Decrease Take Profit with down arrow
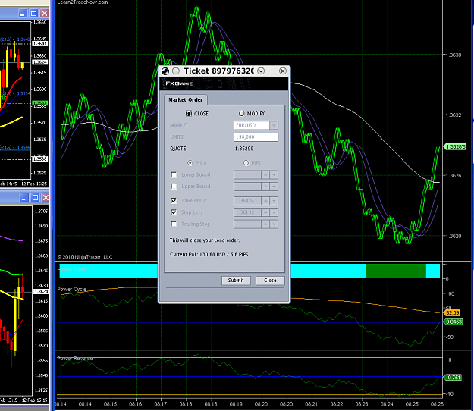Viewport: 474px width, 411px height. (x=274, y=201)
